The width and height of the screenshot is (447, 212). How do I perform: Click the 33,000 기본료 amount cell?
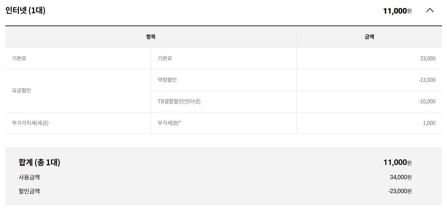(x=427, y=58)
